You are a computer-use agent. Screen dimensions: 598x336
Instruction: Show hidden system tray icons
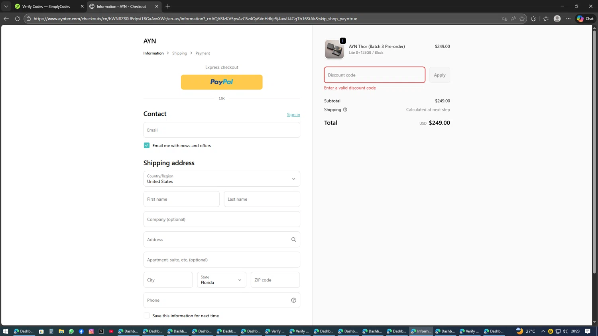543,331
